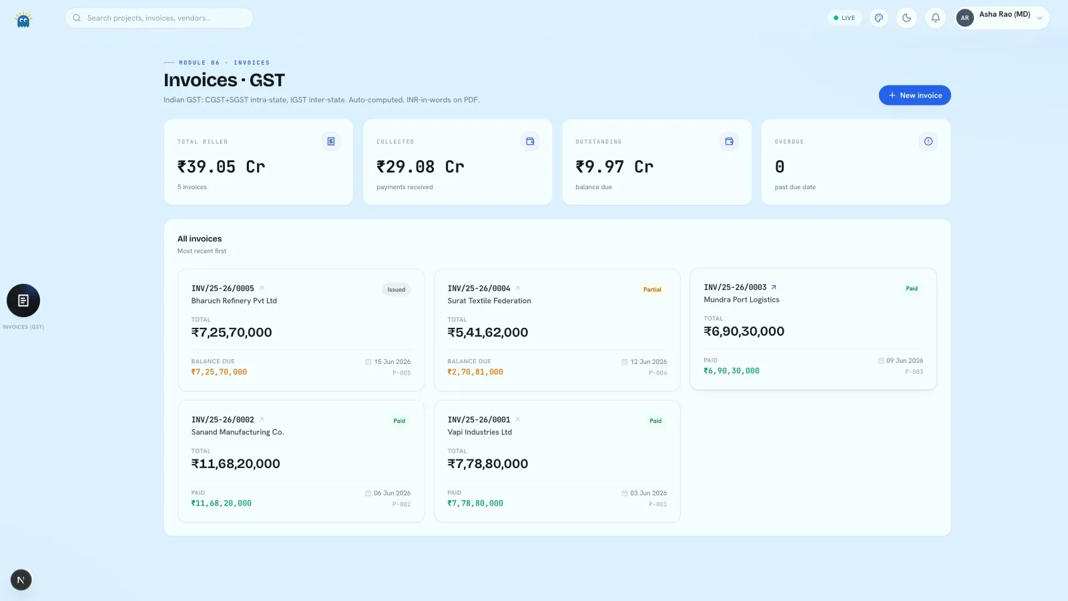The width and height of the screenshot is (1068, 601).
Task: Open invoice INV/25-26/0005 link
Action: coord(223,288)
